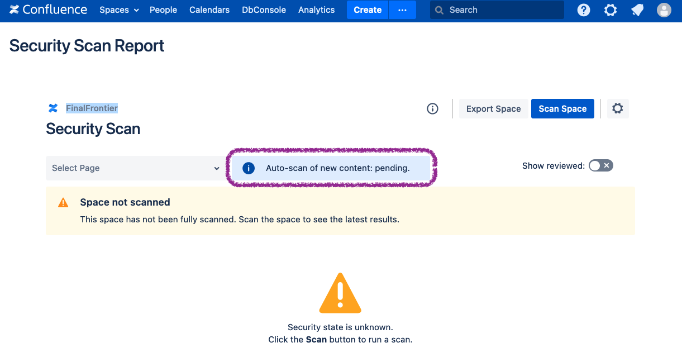Click the info circle beside Export Space

432,109
